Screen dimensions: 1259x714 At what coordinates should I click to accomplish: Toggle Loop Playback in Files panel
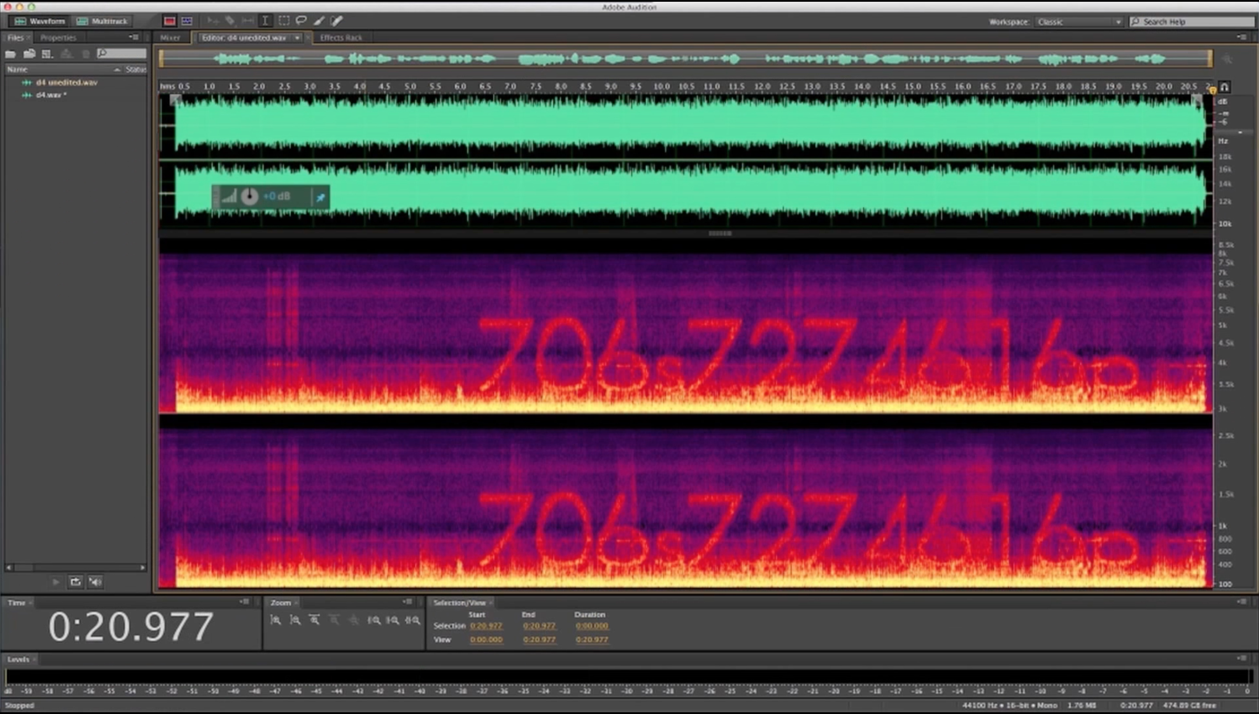pyautogui.click(x=75, y=582)
